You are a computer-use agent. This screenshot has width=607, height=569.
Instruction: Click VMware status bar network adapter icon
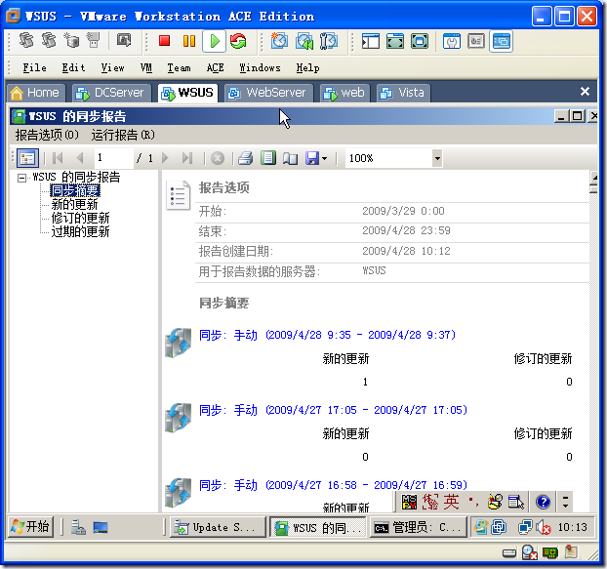pyautogui.click(x=549, y=553)
